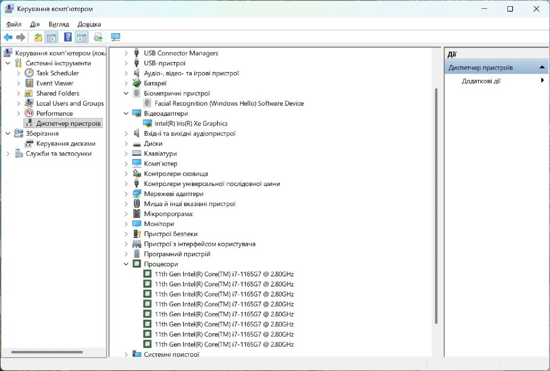This screenshot has height=371, width=550.
Task: Expand Служби та застосунки in left tree
Action: [x=8, y=153]
